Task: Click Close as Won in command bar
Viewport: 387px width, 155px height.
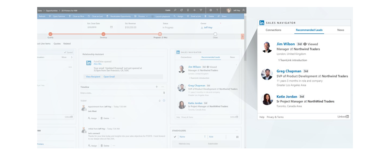Action: pos(77,16)
